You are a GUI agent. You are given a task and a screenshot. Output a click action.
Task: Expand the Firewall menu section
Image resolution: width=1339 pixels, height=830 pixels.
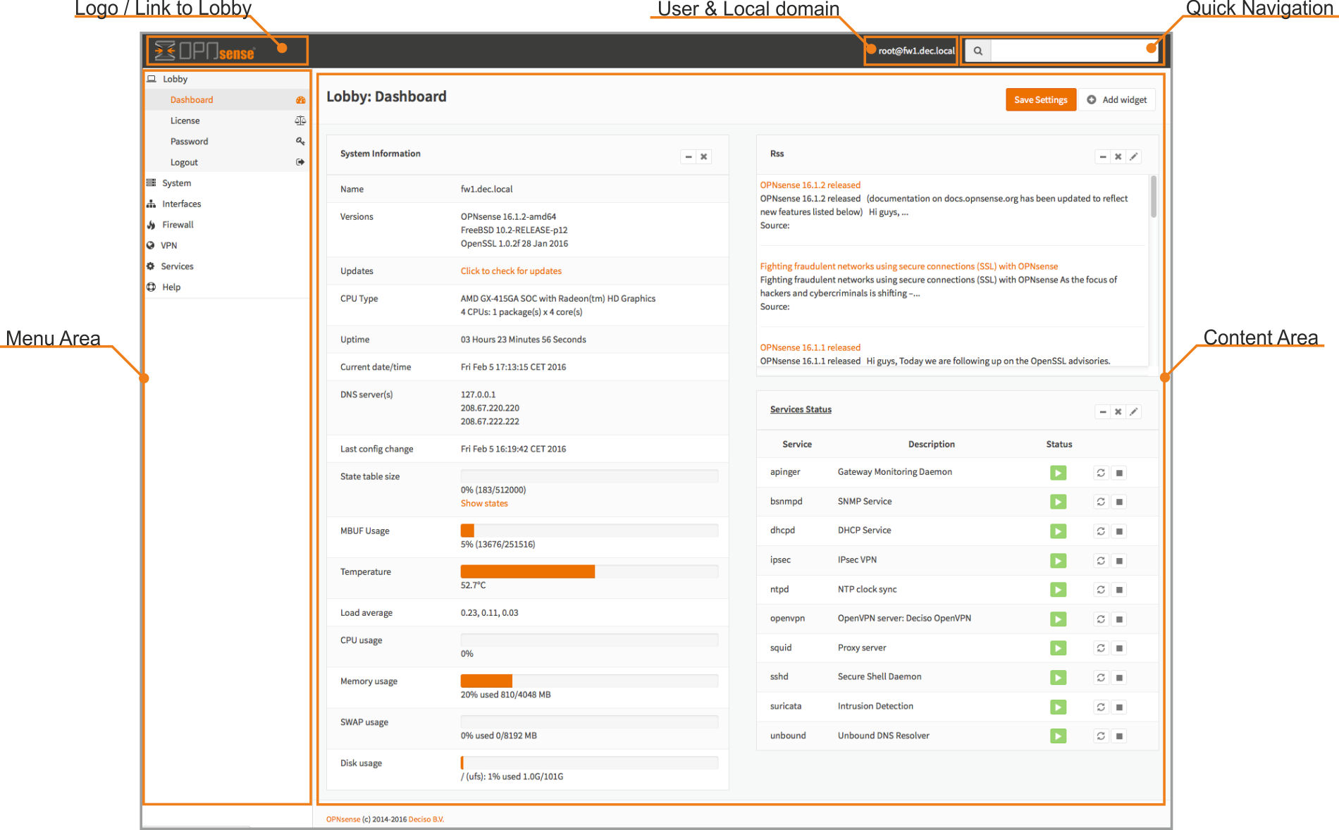pyautogui.click(x=227, y=225)
